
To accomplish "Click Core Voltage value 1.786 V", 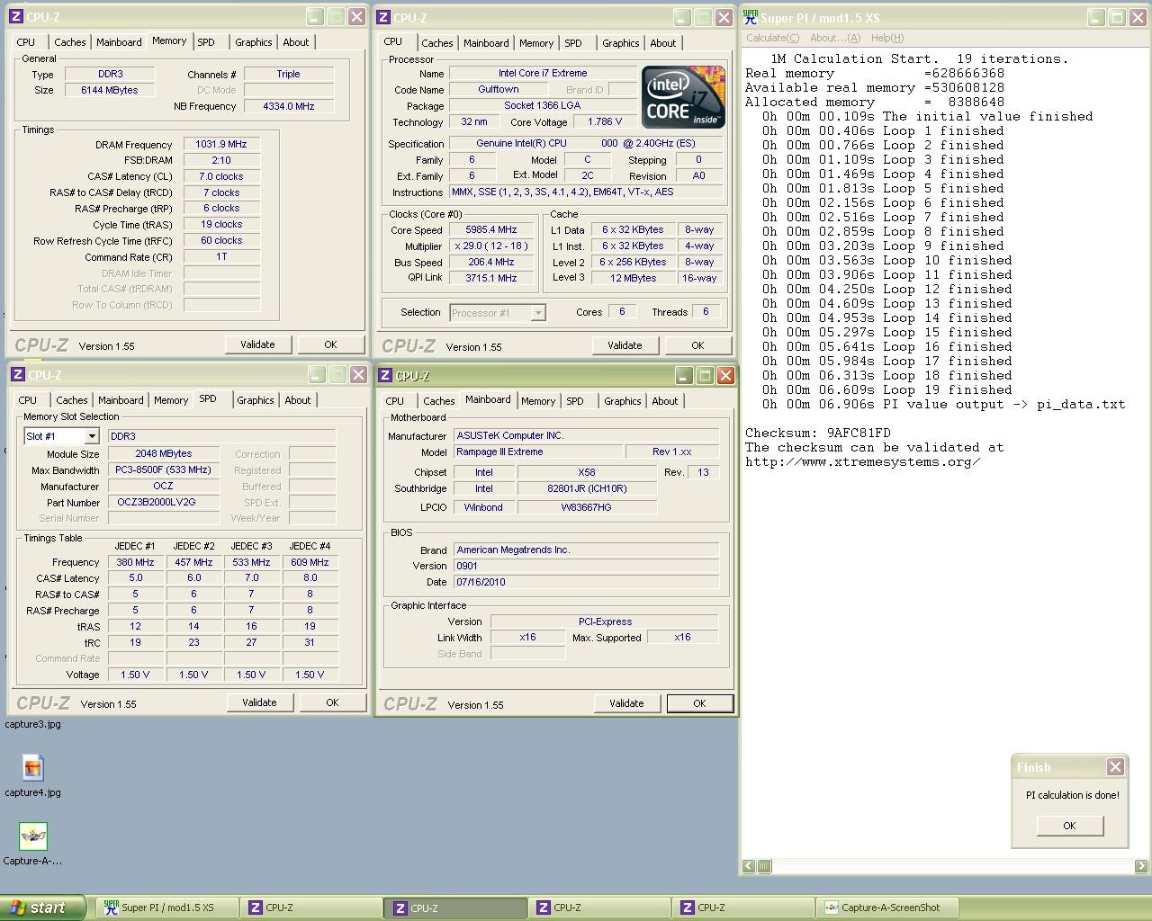I will pyautogui.click(x=605, y=121).
